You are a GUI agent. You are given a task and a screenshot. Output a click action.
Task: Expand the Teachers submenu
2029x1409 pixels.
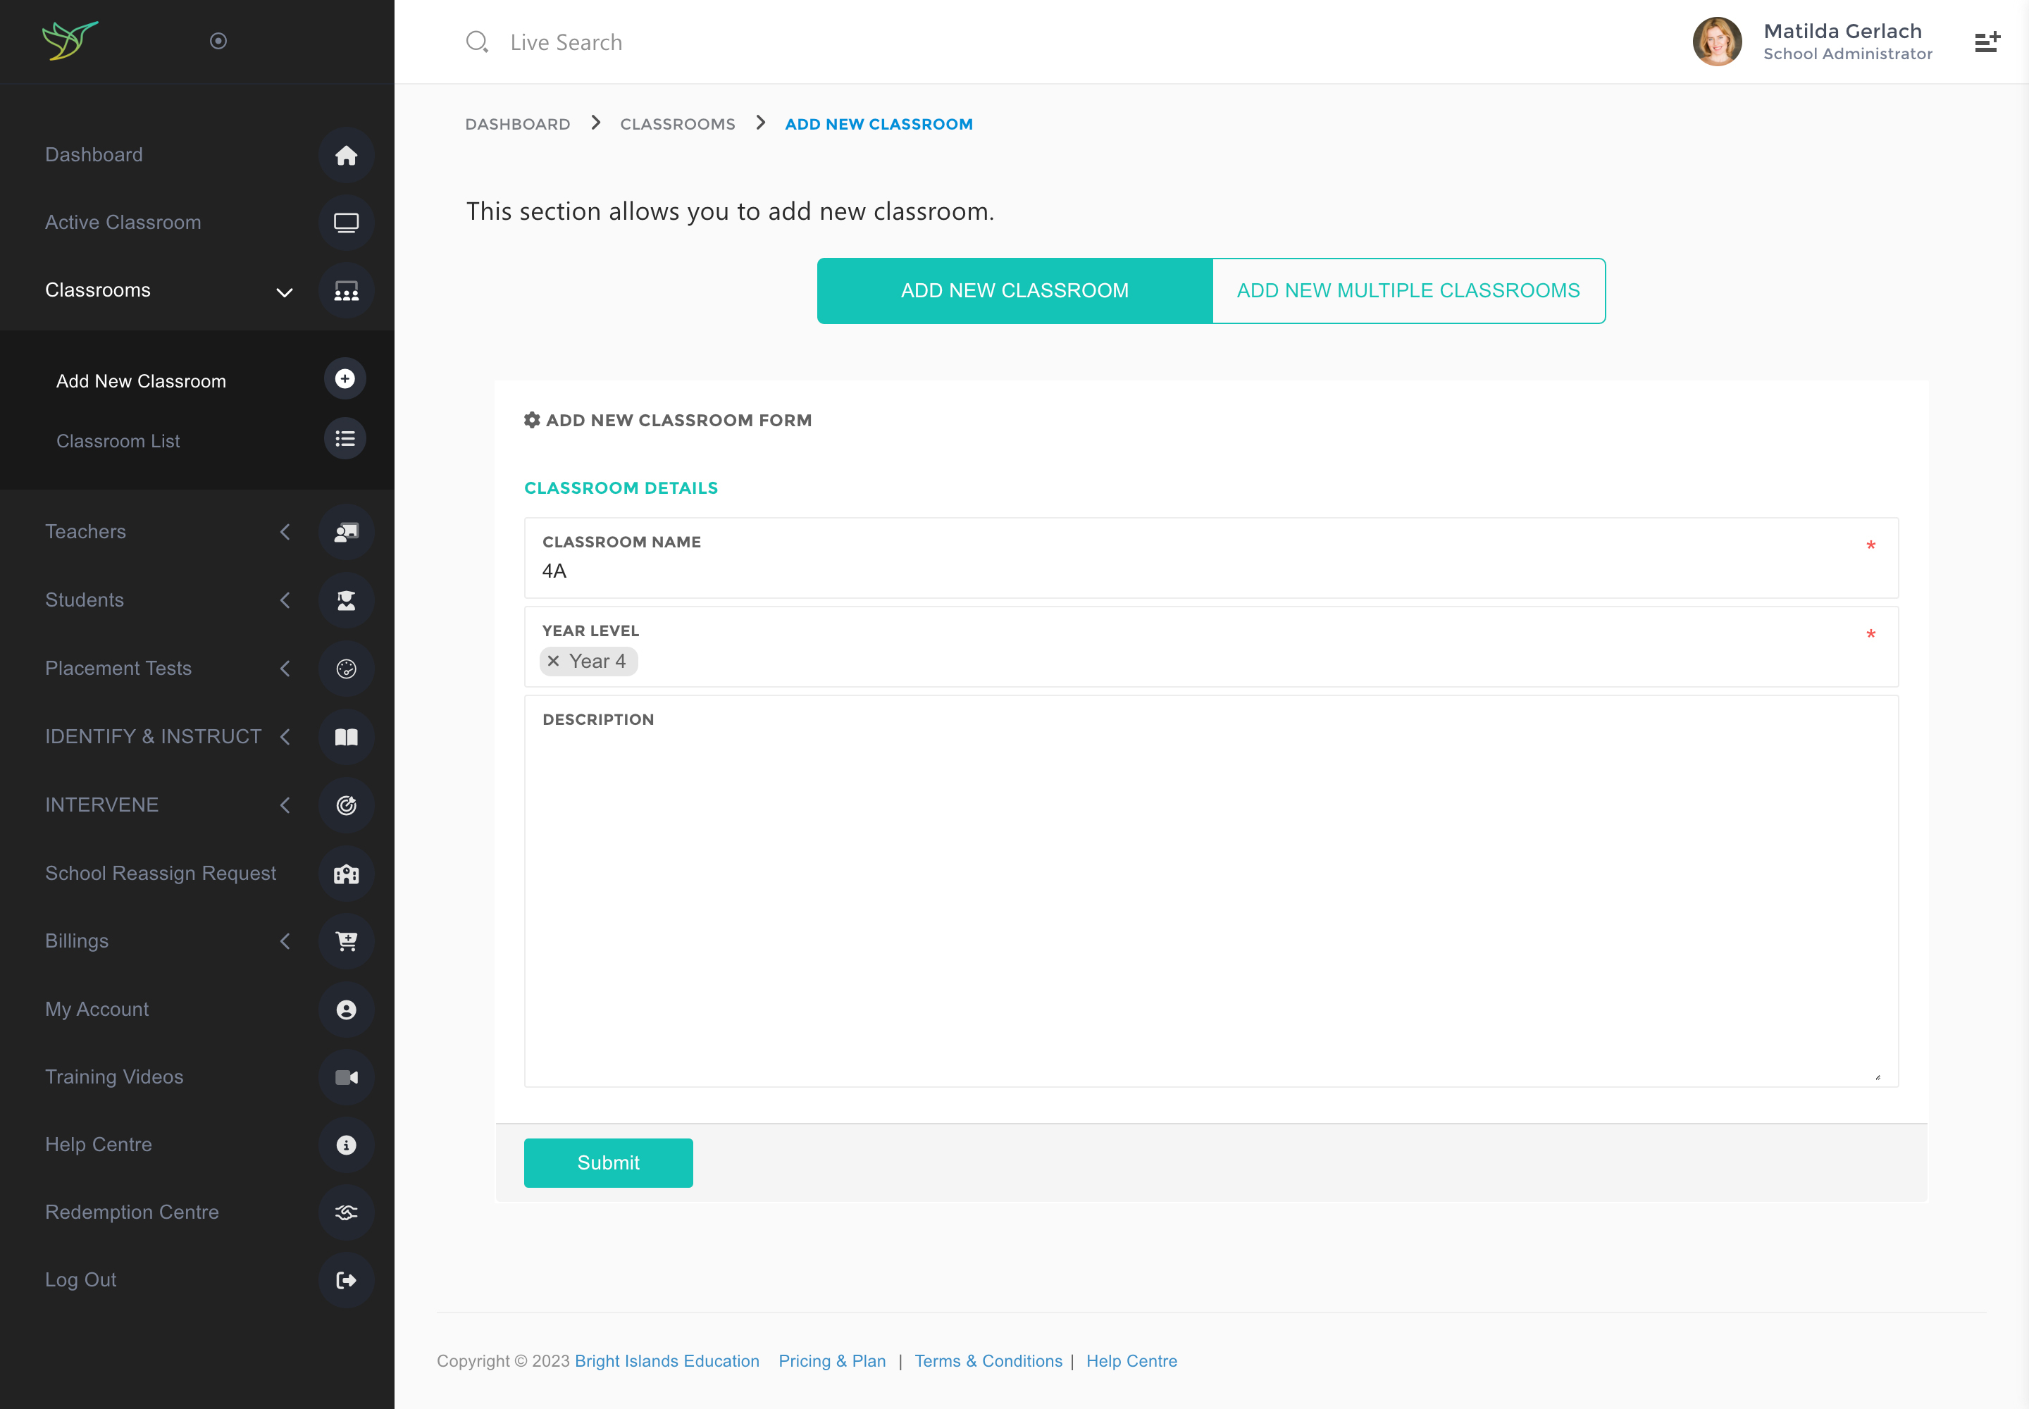pos(285,531)
